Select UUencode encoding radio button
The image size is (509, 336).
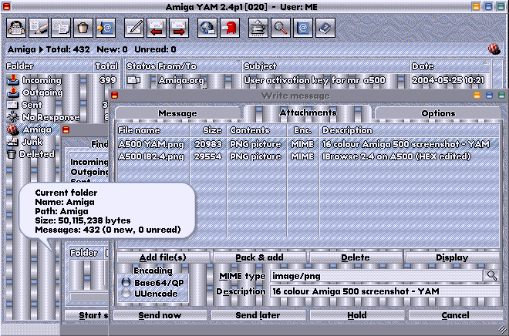126,294
